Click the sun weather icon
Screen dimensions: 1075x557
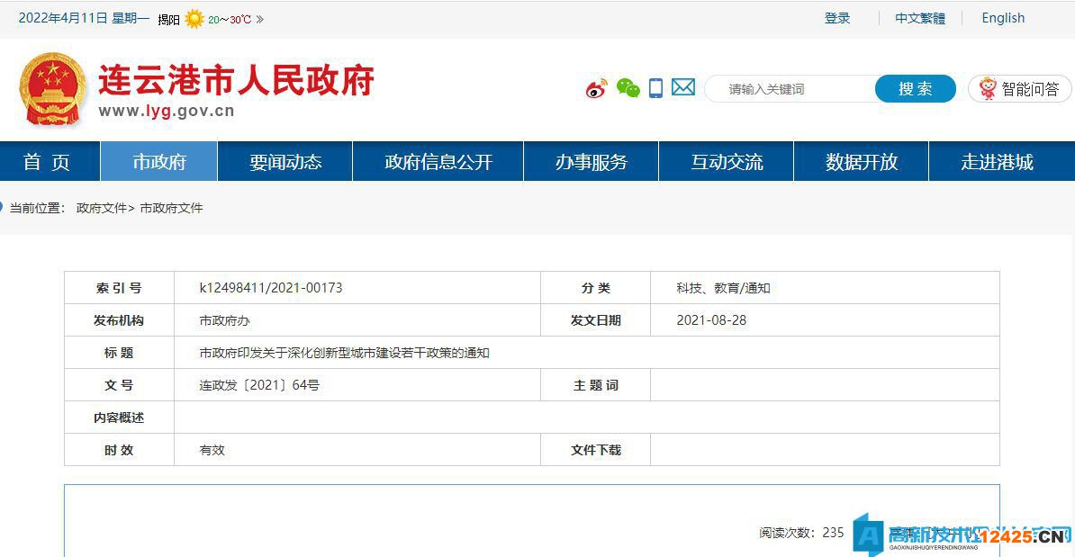(x=194, y=19)
